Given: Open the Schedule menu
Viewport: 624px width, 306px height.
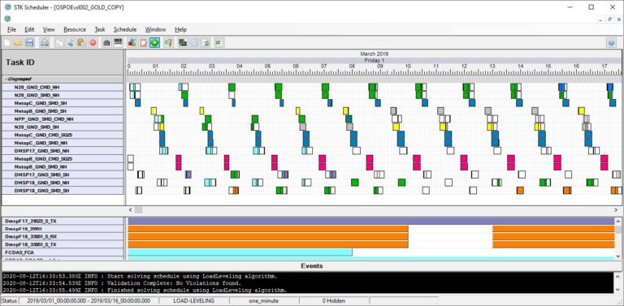Looking at the screenshot, I should pyautogui.click(x=125, y=29).
